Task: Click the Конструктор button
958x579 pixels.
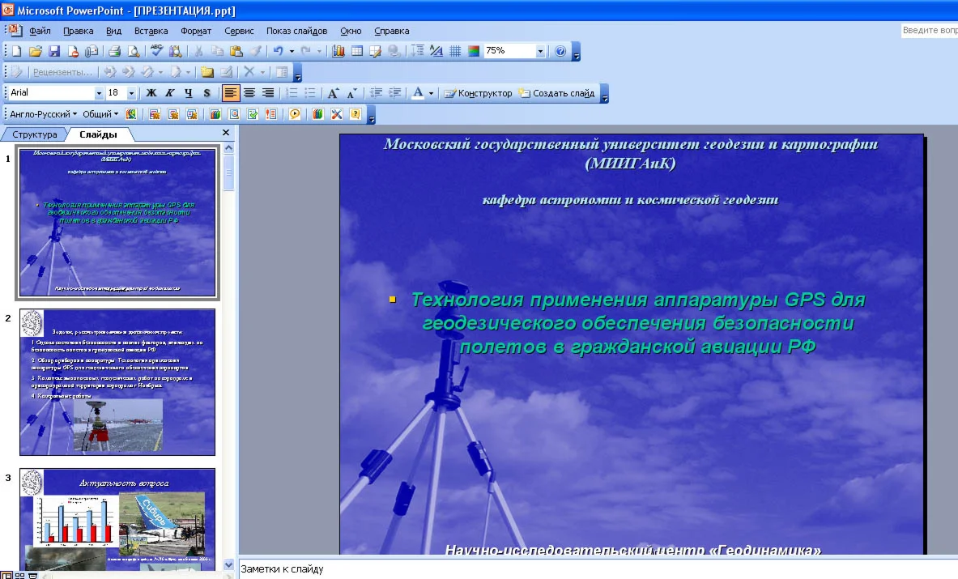Action: (478, 93)
